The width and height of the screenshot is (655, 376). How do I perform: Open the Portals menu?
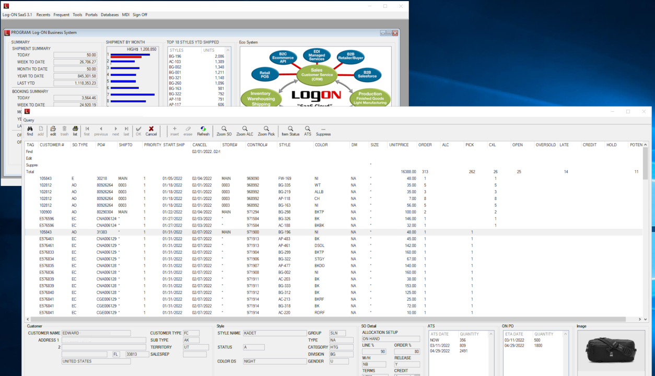(91, 15)
